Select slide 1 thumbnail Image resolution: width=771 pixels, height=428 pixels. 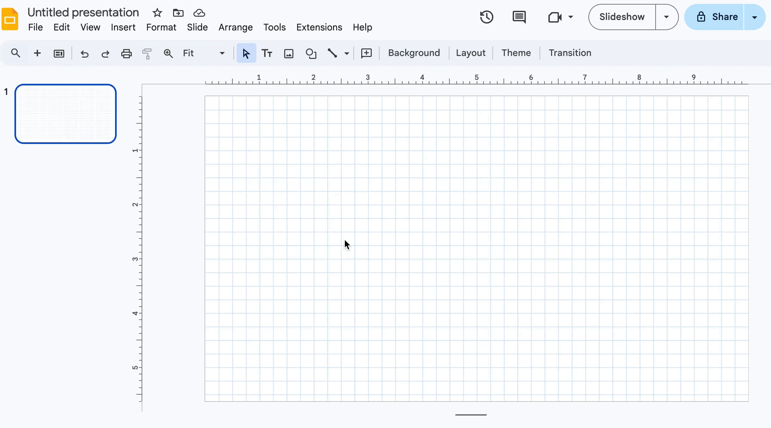(66, 114)
